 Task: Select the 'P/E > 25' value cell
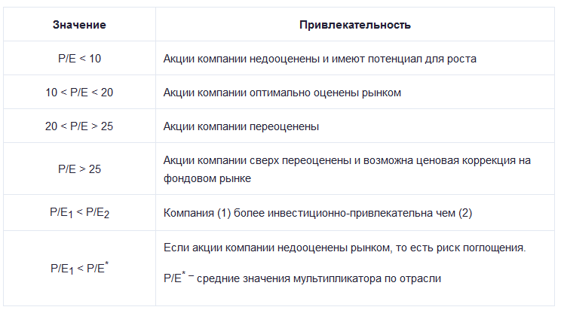coord(79,169)
